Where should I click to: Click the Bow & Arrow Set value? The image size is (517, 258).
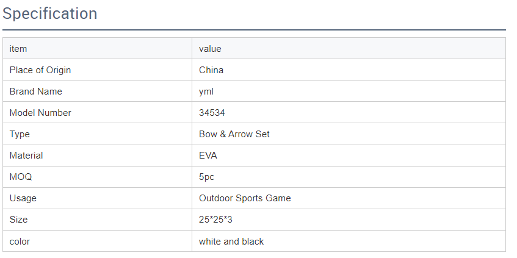pyautogui.click(x=234, y=134)
